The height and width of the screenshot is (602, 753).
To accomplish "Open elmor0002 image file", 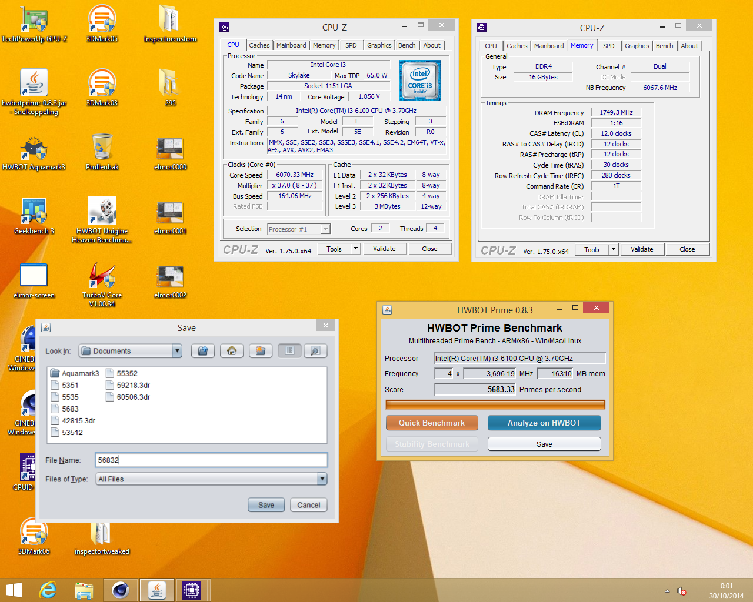I will pos(170,281).
